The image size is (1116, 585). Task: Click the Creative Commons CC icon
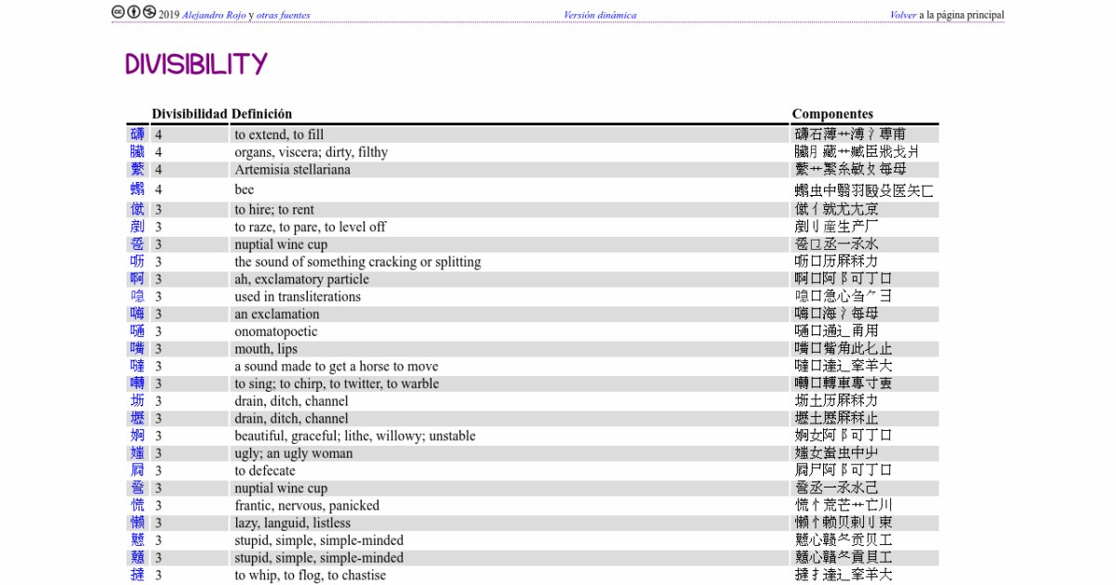click(118, 13)
